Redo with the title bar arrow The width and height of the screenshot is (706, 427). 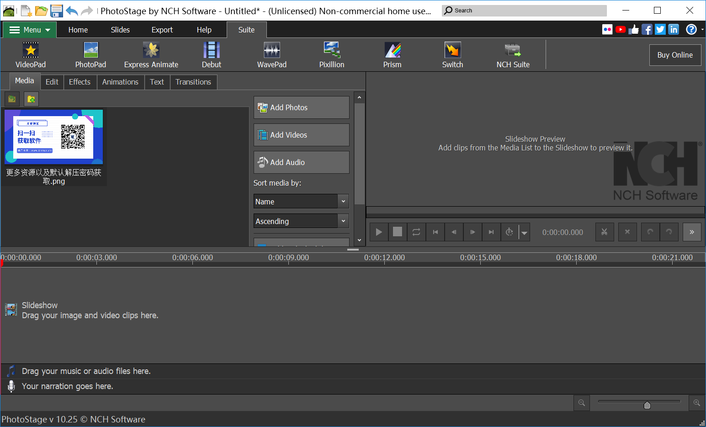(87, 11)
